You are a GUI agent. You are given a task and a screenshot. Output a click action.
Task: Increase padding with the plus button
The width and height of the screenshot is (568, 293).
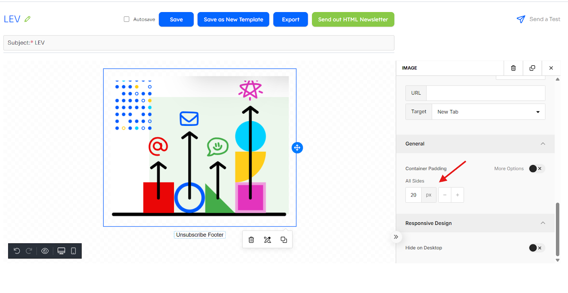tap(458, 195)
